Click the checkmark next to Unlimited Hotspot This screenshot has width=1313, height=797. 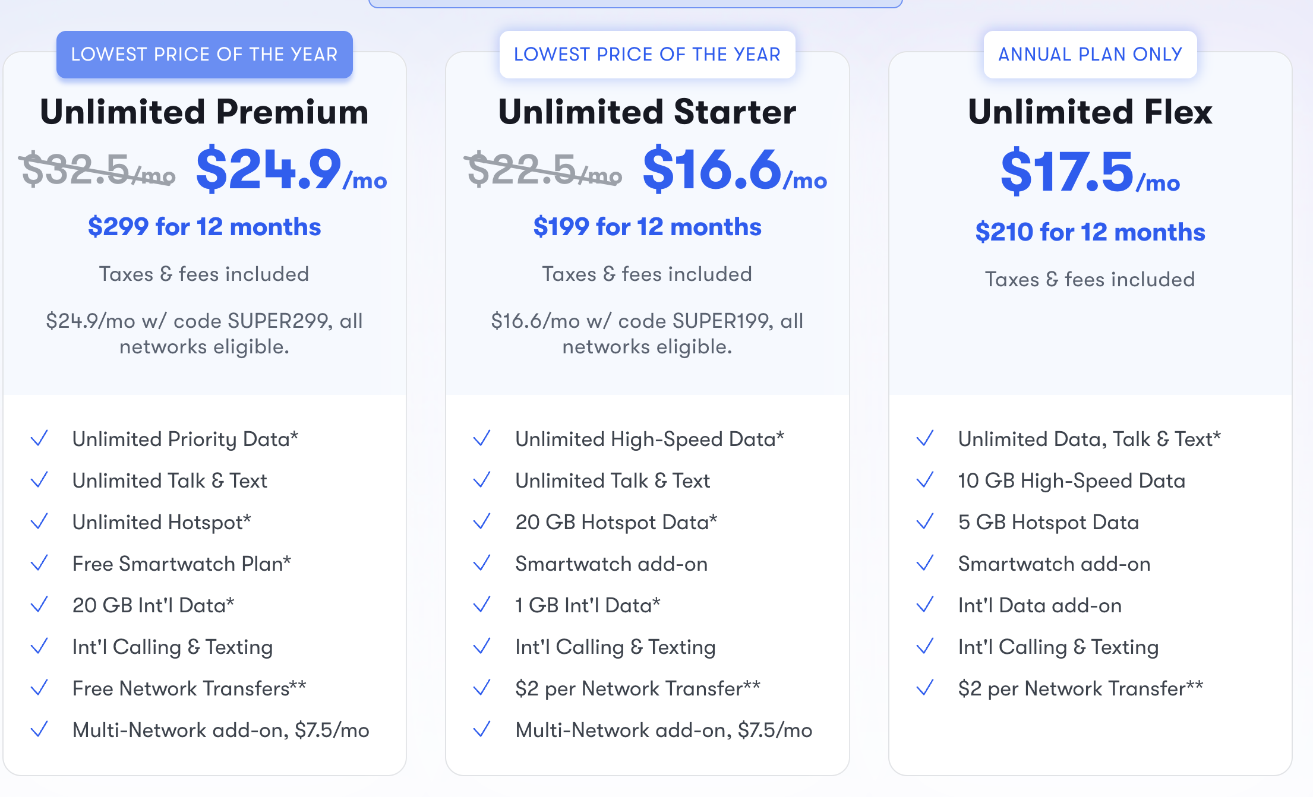click(x=39, y=522)
